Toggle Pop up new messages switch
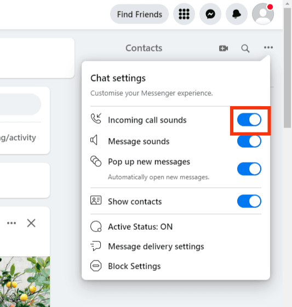The height and width of the screenshot is (307, 292). [249, 169]
